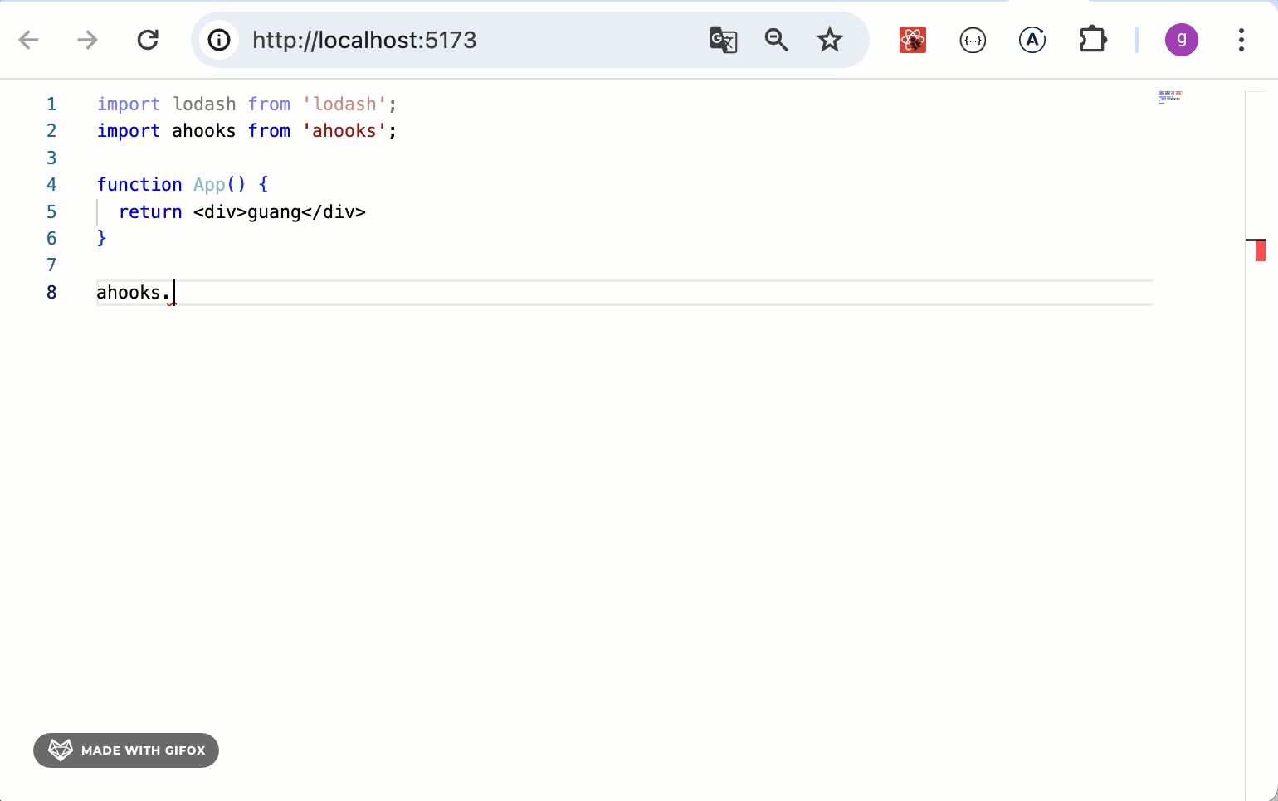This screenshot has width=1278, height=801.
Task: Open the curly braces JSON extension
Action: pos(973,40)
